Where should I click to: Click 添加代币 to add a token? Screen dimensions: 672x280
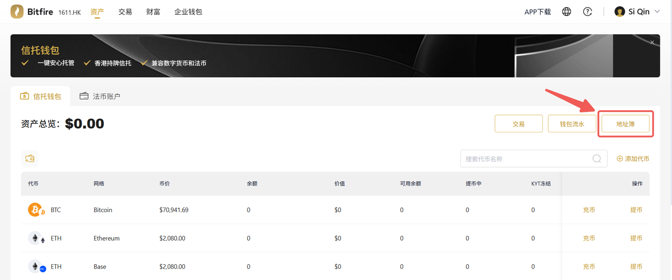click(x=633, y=159)
